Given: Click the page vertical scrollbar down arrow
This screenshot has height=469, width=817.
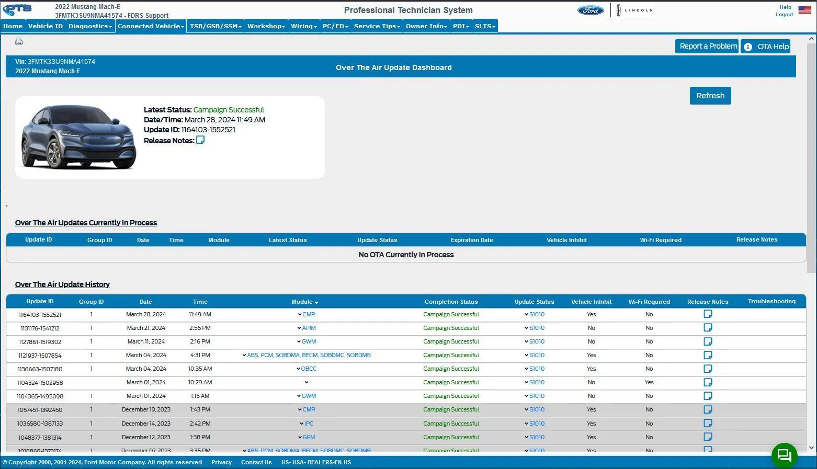Looking at the screenshot, I should tap(811, 448).
